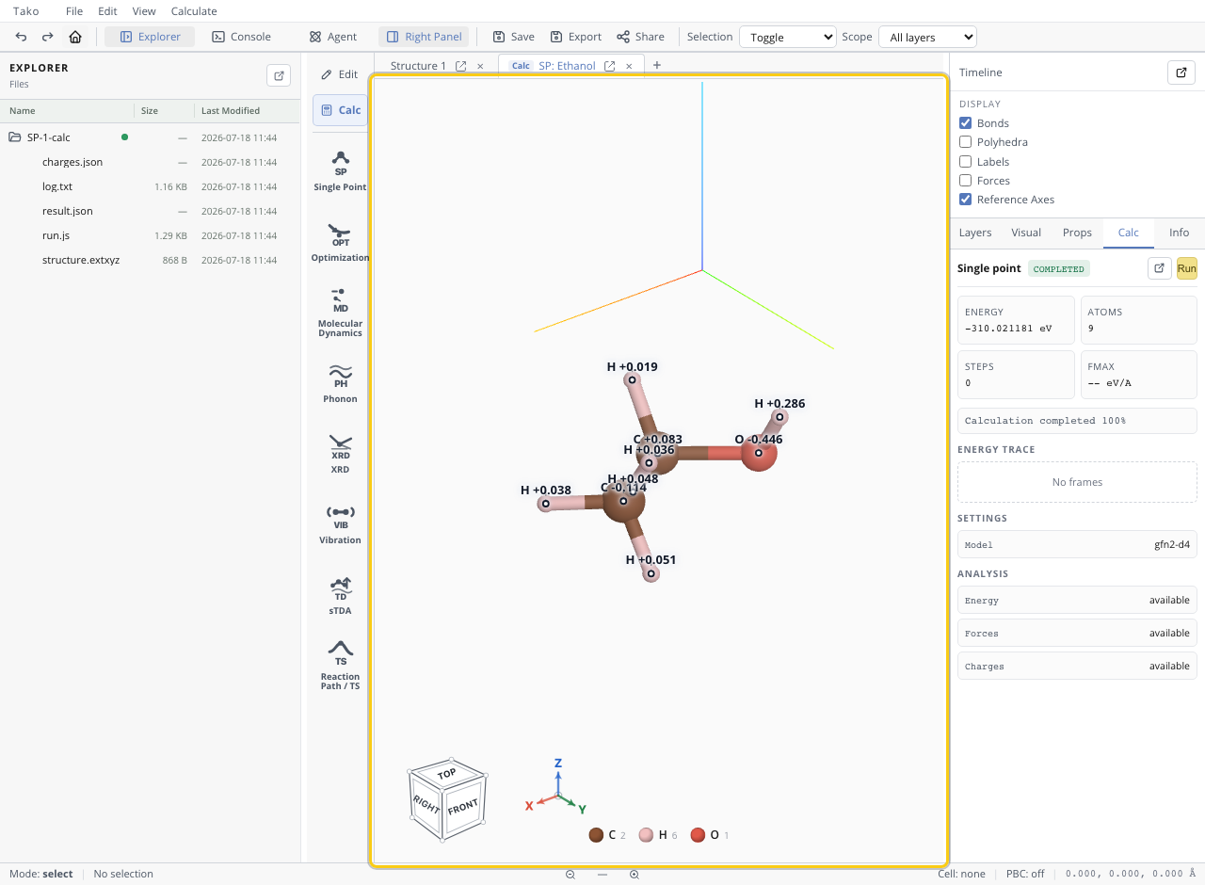The width and height of the screenshot is (1205, 885).
Task: Select the sTDA calculation tool
Action: pos(340,595)
